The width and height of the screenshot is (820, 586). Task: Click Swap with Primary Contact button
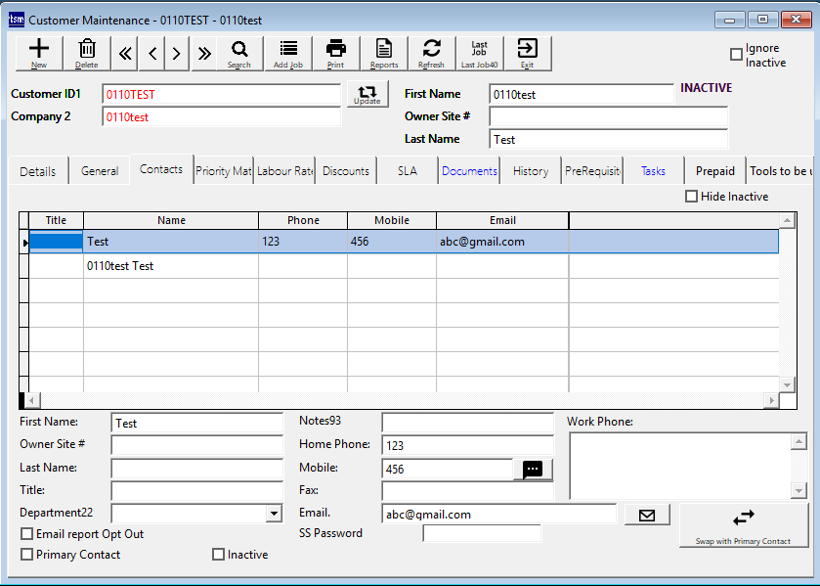tap(743, 523)
